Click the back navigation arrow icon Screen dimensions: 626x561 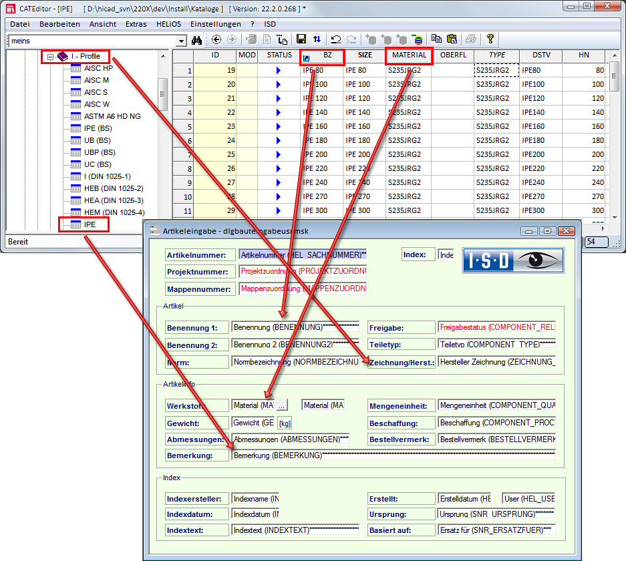(x=216, y=40)
